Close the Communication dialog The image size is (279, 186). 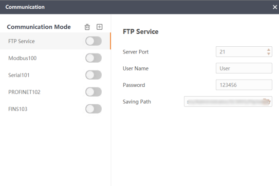point(275,7)
